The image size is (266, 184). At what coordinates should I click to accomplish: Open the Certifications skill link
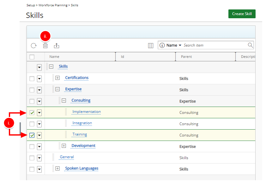click(77, 78)
